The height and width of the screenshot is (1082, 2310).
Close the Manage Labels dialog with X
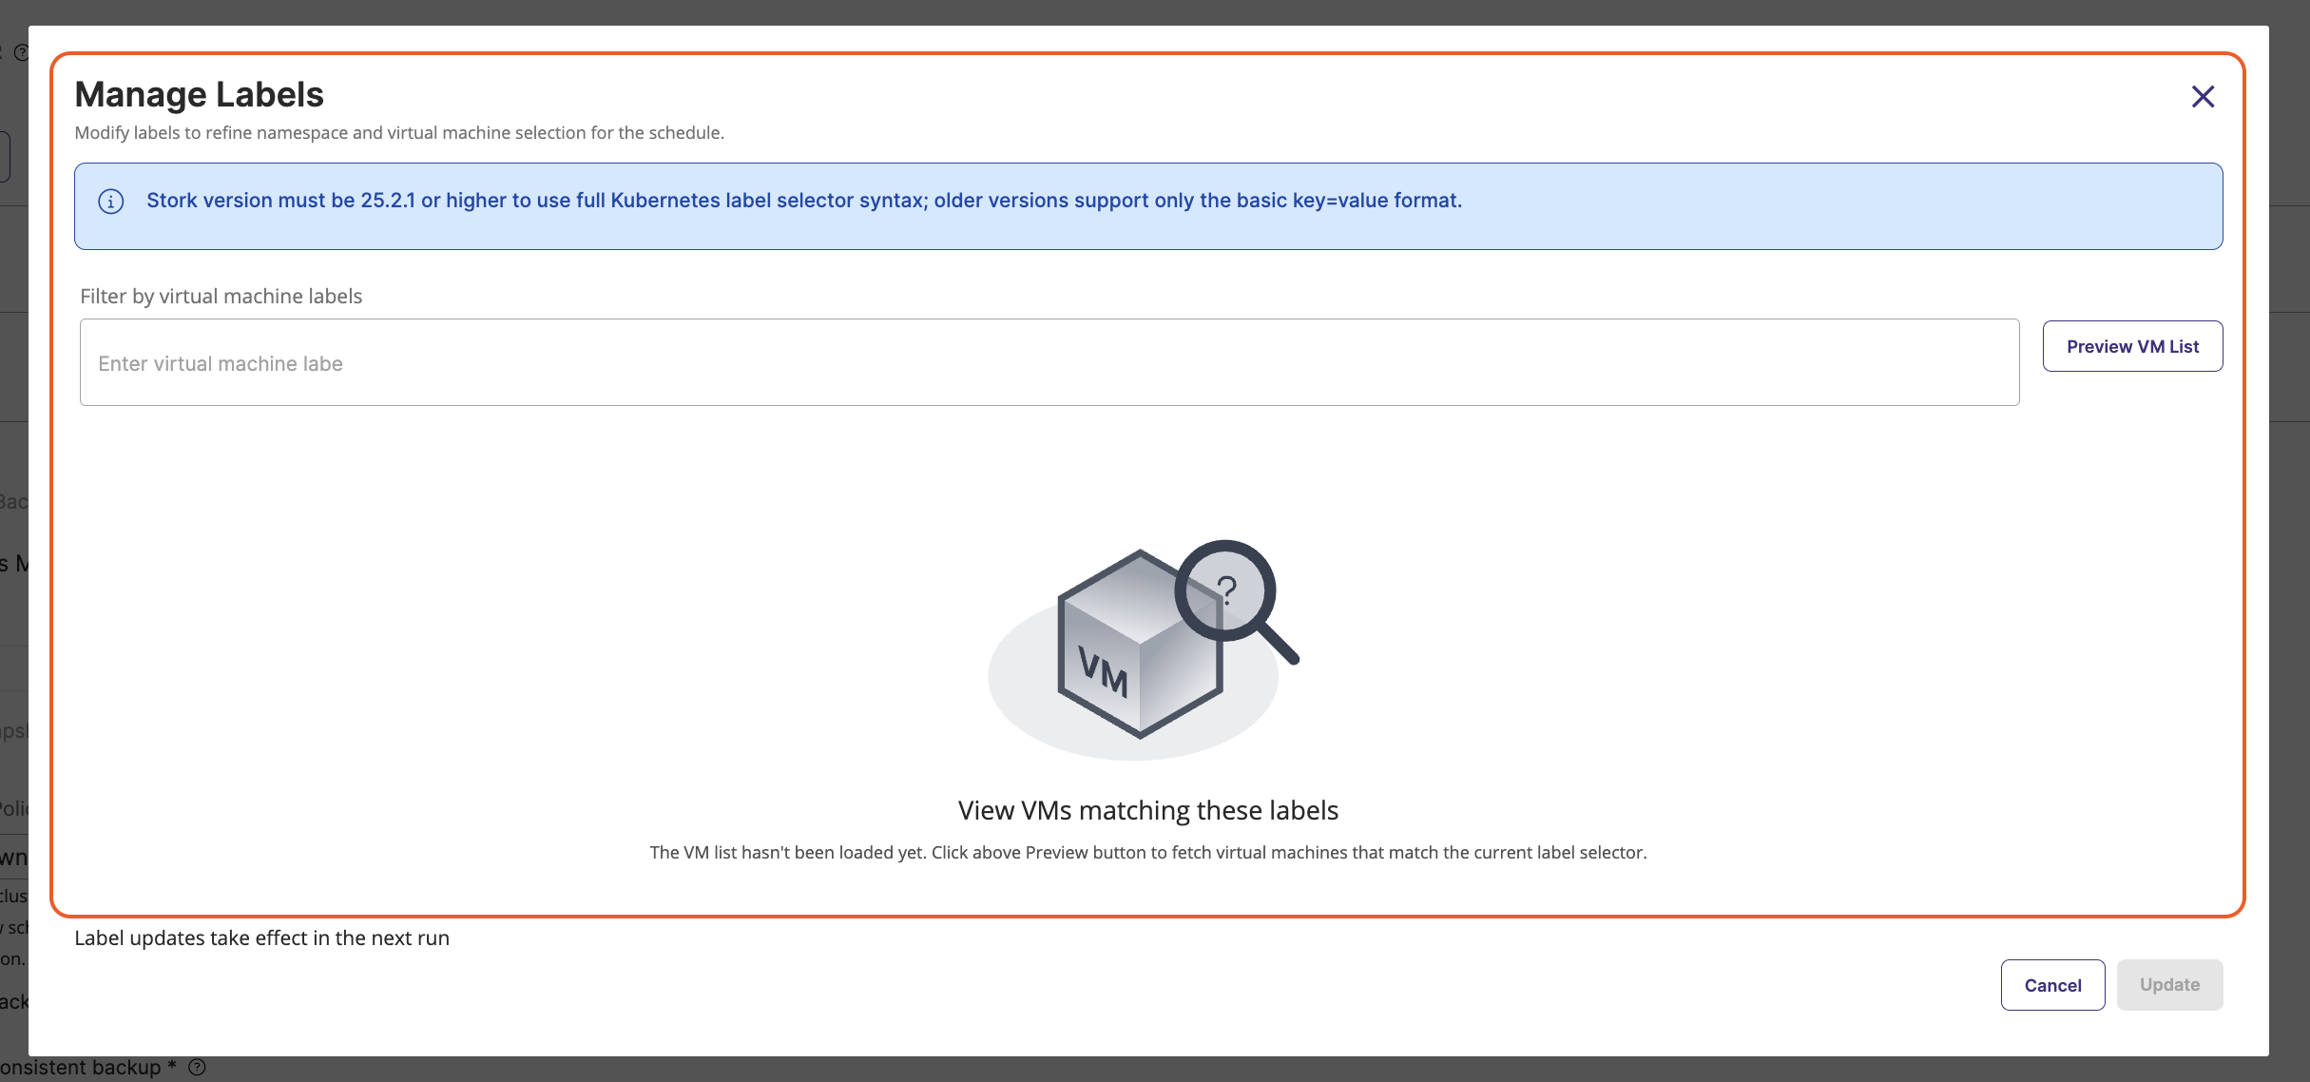coord(2202,97)
